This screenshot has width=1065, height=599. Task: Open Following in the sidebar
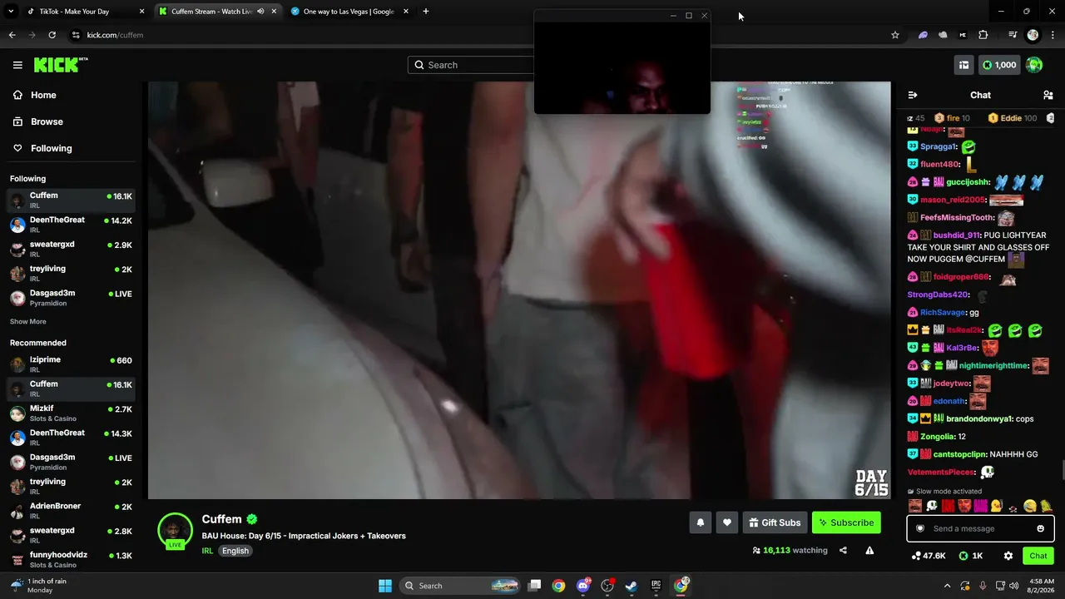[42, 148]
